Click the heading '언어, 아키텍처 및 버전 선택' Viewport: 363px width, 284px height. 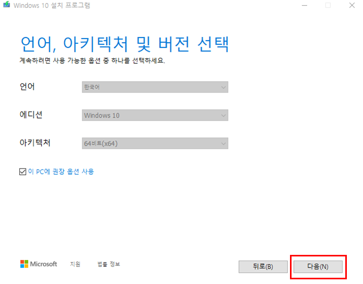[x=125, y=44]
